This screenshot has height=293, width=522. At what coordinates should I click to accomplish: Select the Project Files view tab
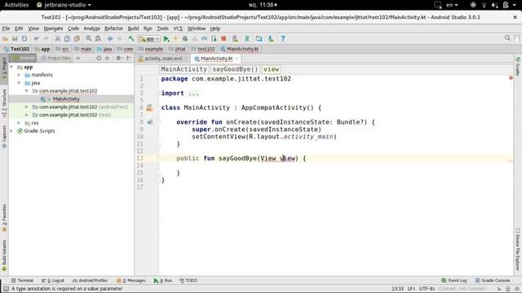(x=55, y=58)
